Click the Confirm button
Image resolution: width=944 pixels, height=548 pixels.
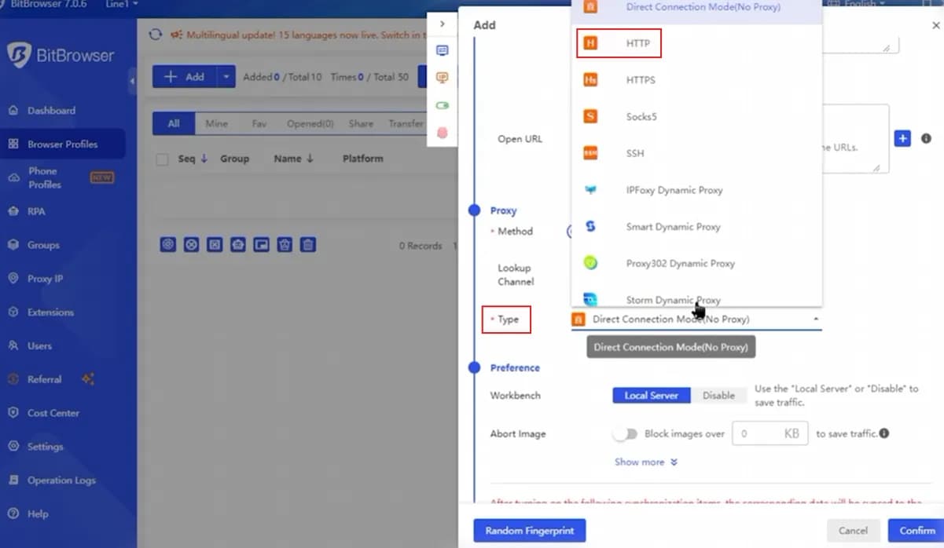tap(916, 531)
